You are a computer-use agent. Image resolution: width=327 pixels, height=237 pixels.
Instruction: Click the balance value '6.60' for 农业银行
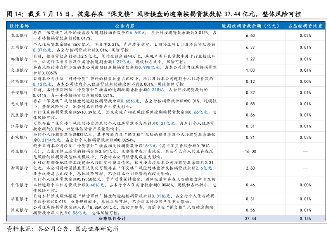point(250,36)
